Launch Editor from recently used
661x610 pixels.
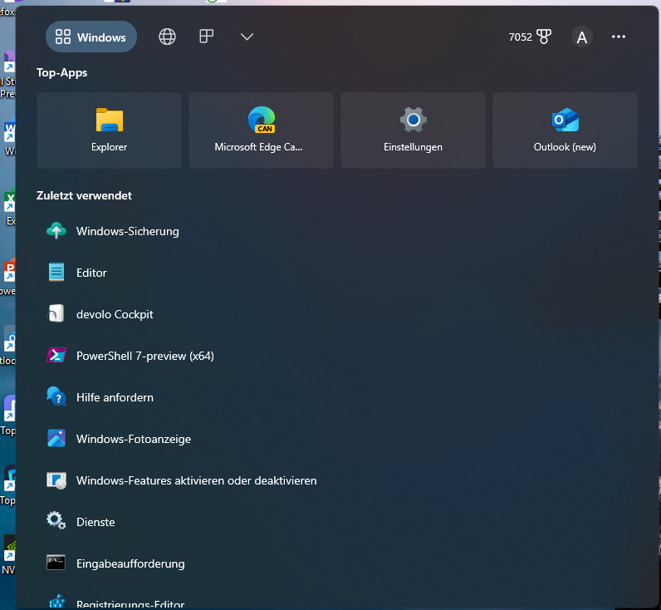point(91,273)
